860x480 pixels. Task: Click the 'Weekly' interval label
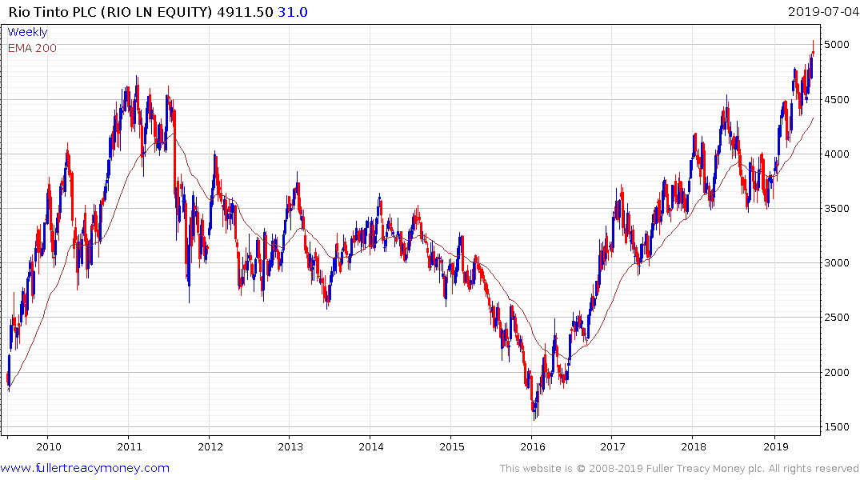(x=27, y=32)
